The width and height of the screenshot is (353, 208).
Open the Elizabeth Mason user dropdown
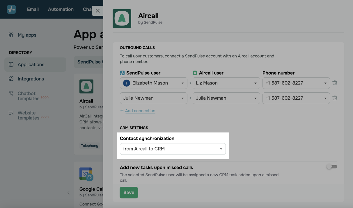tap(154, 83)
